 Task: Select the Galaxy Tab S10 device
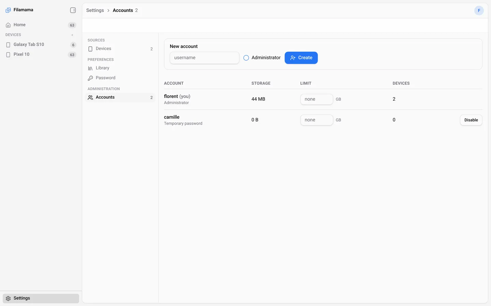41,45
